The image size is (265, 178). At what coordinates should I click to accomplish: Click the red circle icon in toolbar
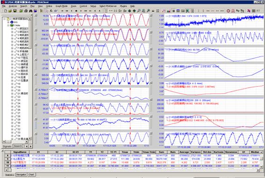(229, 11)
